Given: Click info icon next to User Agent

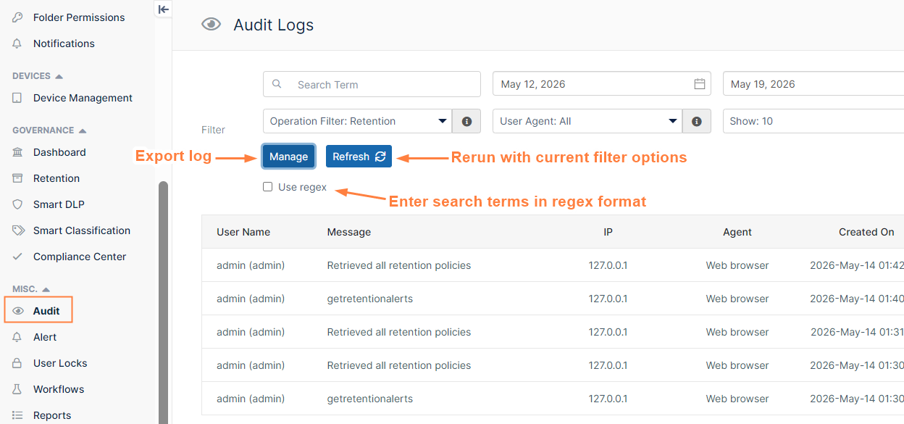Looking at the screenshot, I should [697, 121].
